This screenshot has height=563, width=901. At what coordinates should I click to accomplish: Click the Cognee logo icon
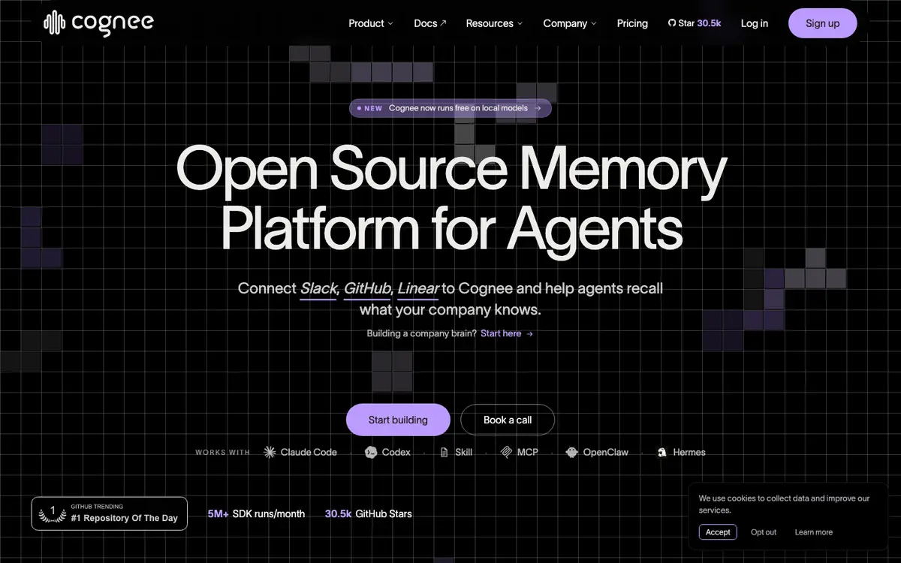coord(55,23)
